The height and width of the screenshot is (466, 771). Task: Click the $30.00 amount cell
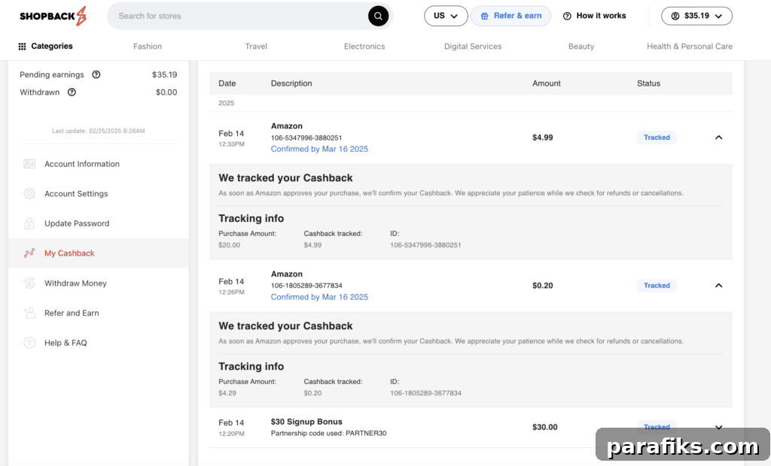click(x=545, y=427)
